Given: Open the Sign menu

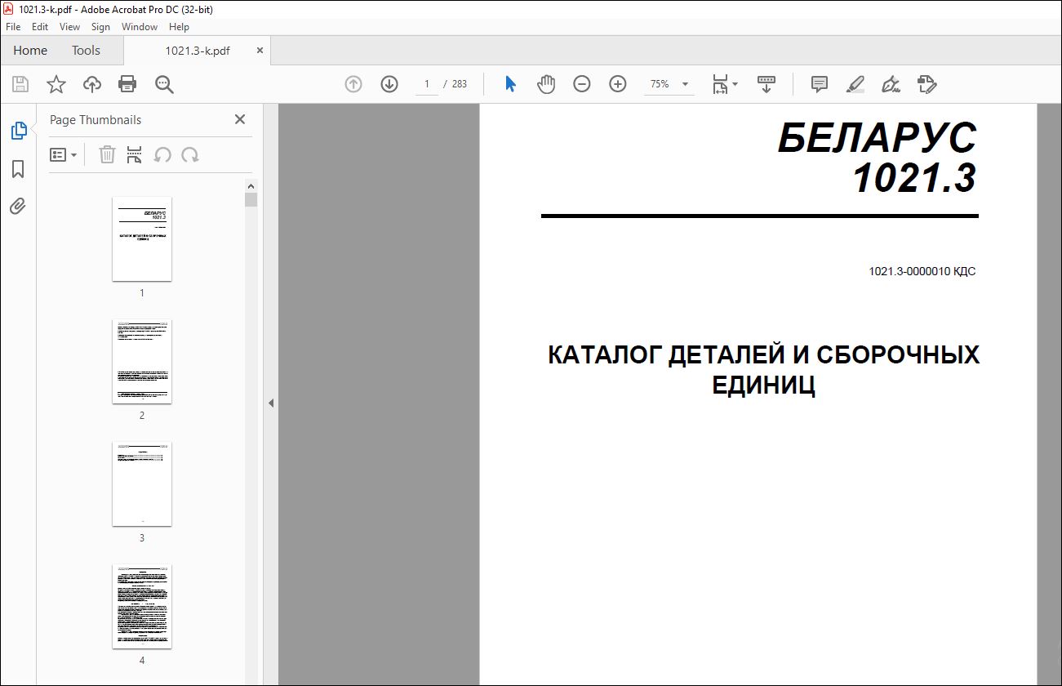Looking at the screenshot, I should (100, 27).
